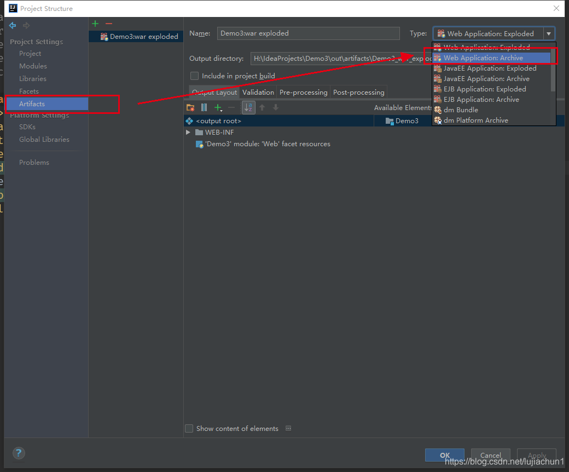
Task: Switch to the Post-processing tab
Action: pyautogui.click(x=358, y=92)
